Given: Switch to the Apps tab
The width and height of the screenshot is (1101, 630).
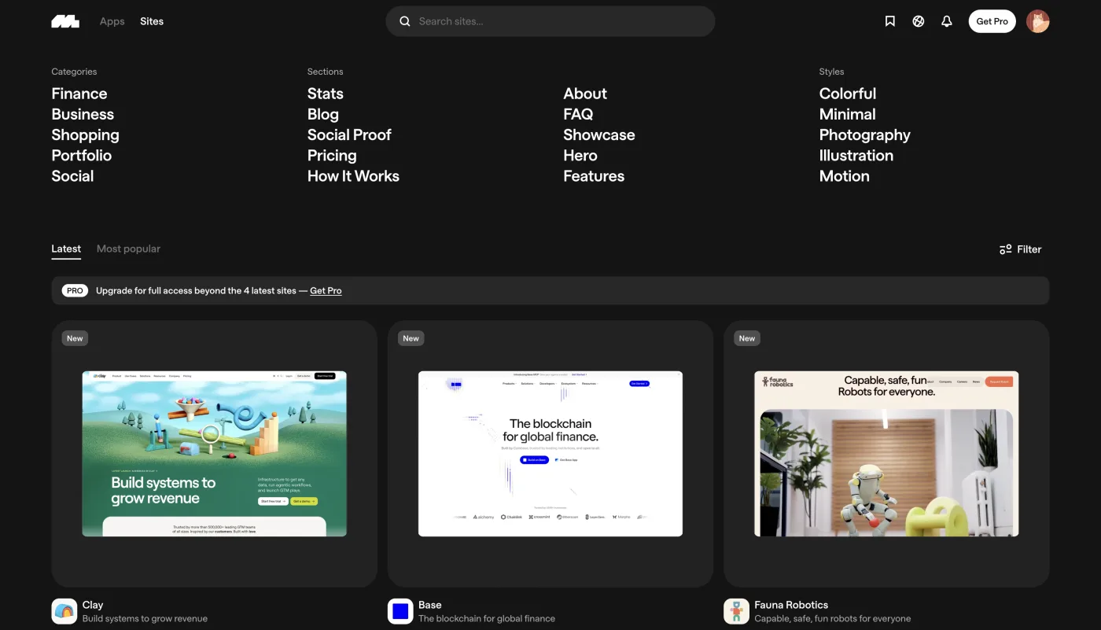Looking at the screenshot, I should (x=112, y=21).
